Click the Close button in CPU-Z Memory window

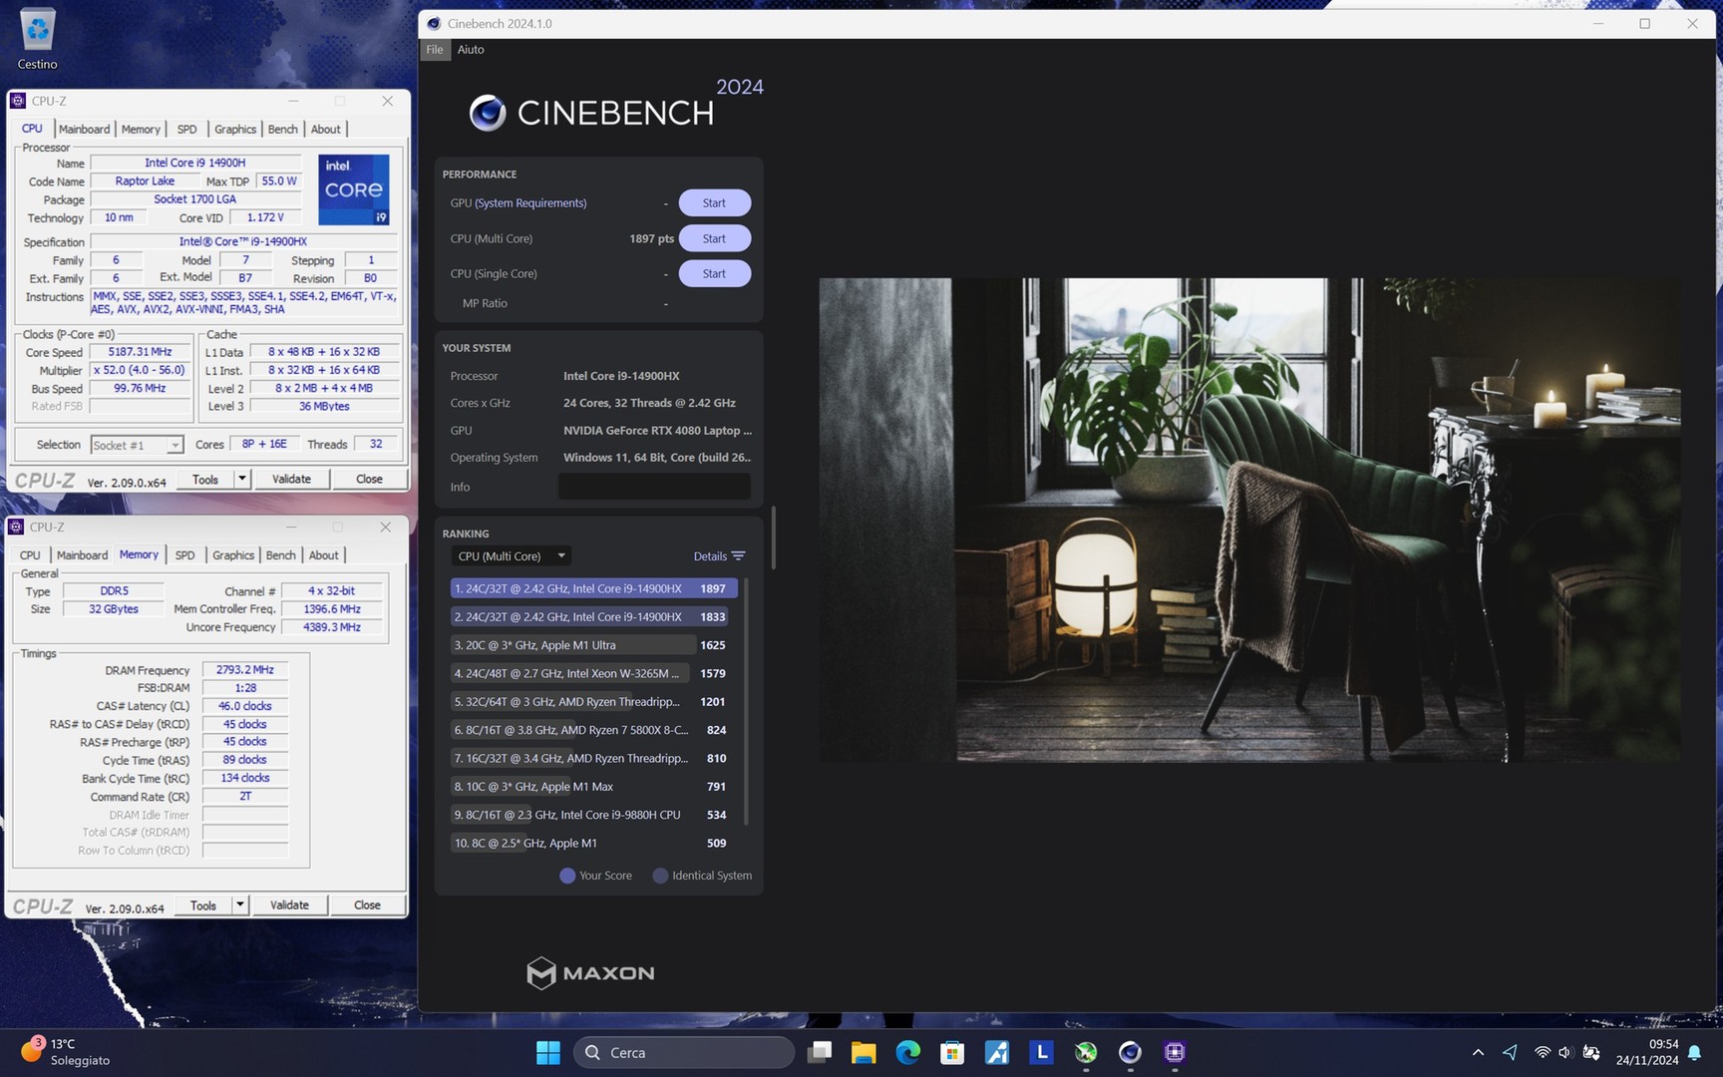pos(367,904)
